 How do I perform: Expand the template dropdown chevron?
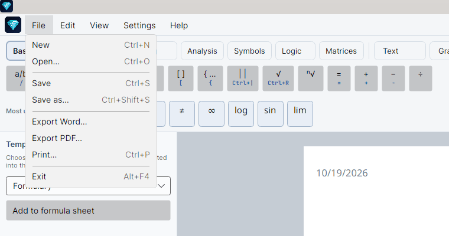[x=161, y=186]
